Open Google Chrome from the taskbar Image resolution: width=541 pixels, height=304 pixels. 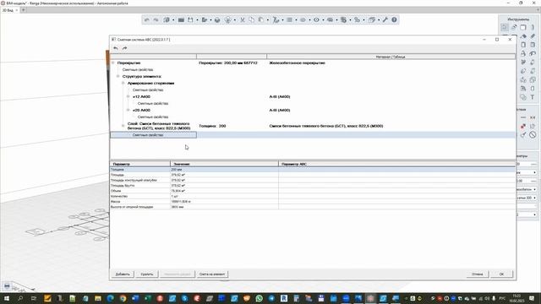pyautogui.click(x=123, y=298)
